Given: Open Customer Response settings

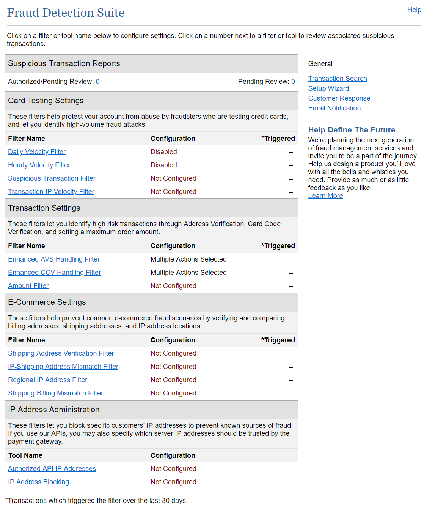Looking at the screenshot, I should pos(339,98).
